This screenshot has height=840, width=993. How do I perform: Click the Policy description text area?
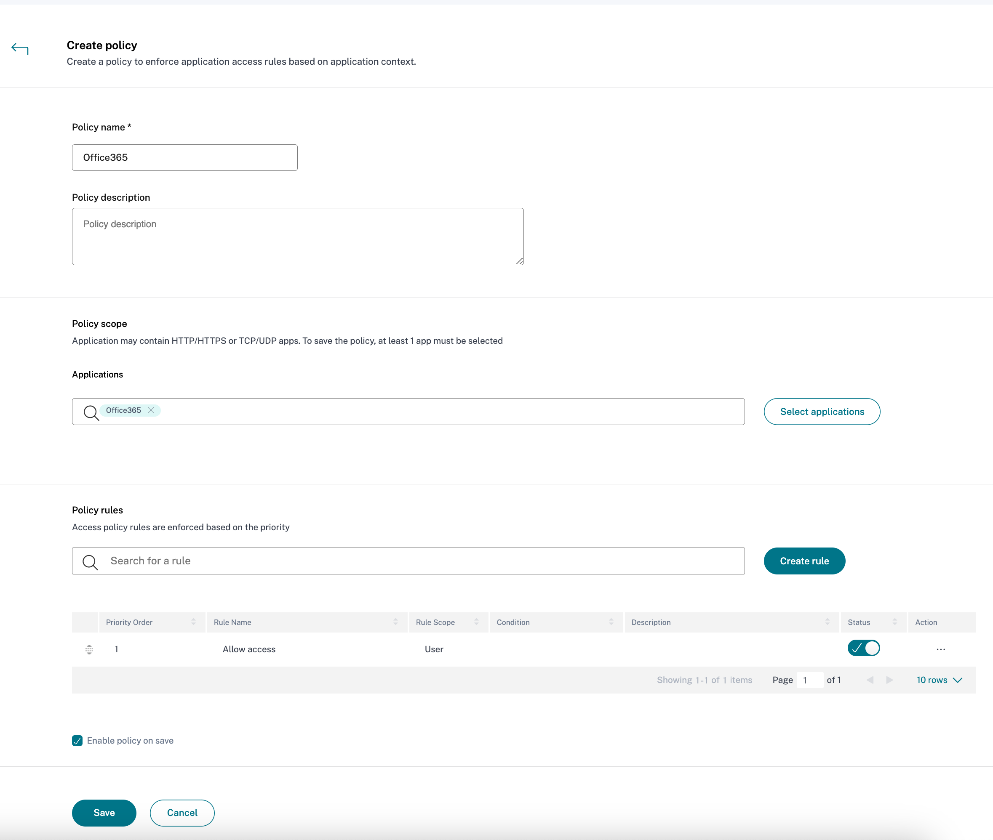297,237
